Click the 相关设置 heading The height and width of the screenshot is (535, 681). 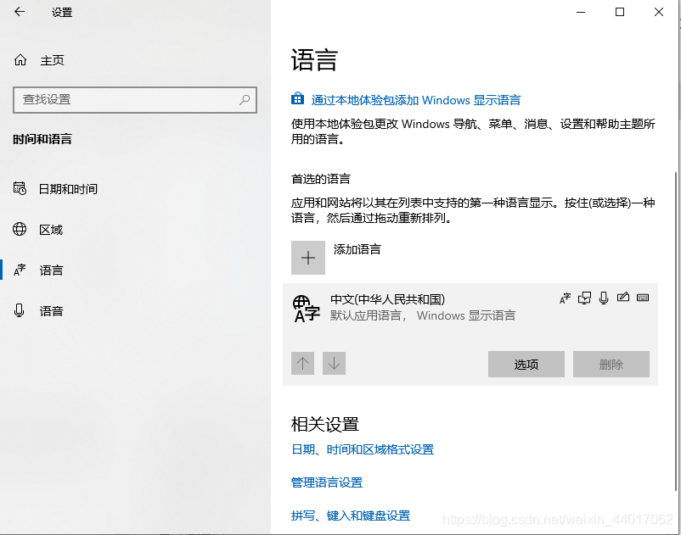(325, 425)
